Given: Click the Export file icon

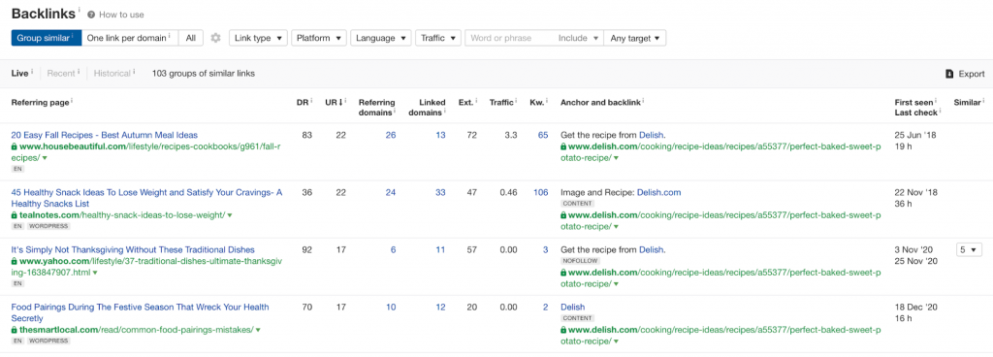Looking at the screenshot, I should click(x=949, y=74).
